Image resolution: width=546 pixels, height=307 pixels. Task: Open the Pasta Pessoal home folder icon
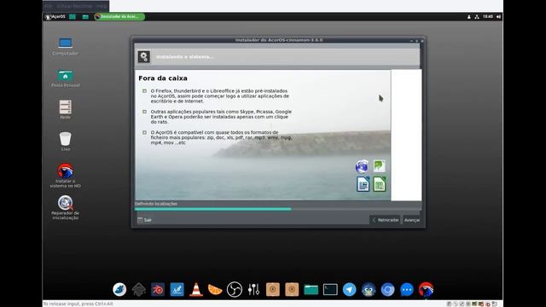point(65,78)
